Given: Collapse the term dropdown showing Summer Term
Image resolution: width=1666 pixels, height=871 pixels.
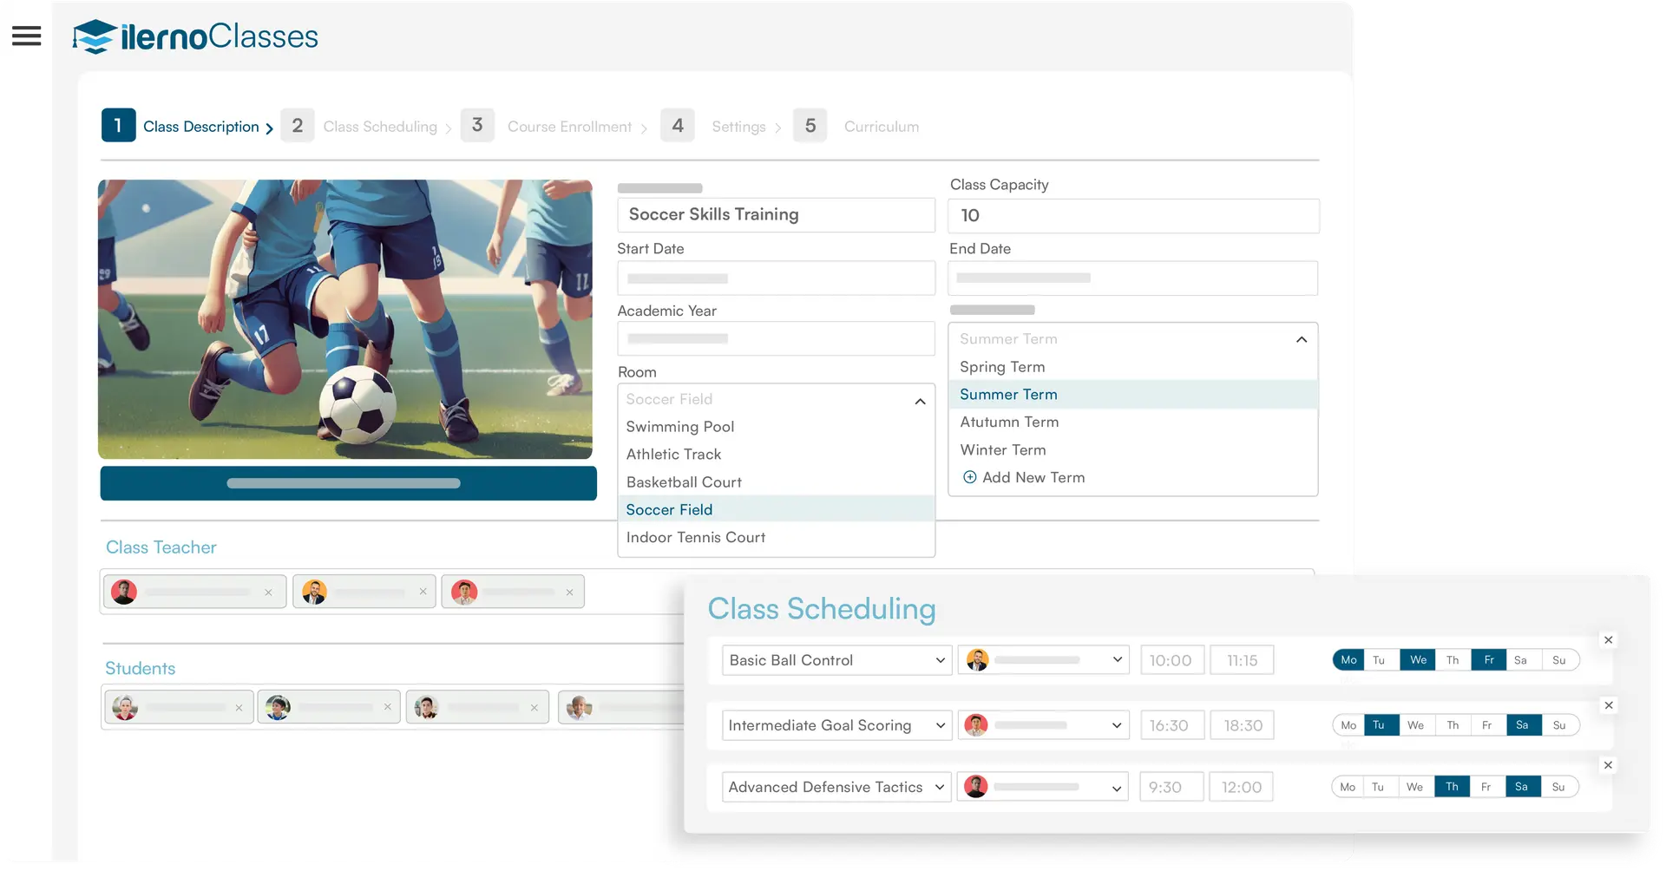Looking at the screenshot, I should point(1301,339).
